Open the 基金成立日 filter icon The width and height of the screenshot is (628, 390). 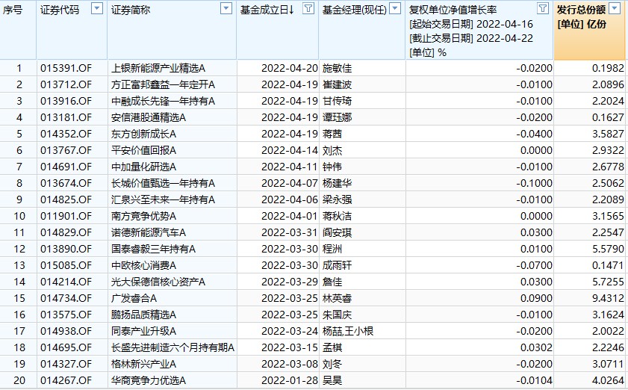pyautogui.click(x=308, y=8)
